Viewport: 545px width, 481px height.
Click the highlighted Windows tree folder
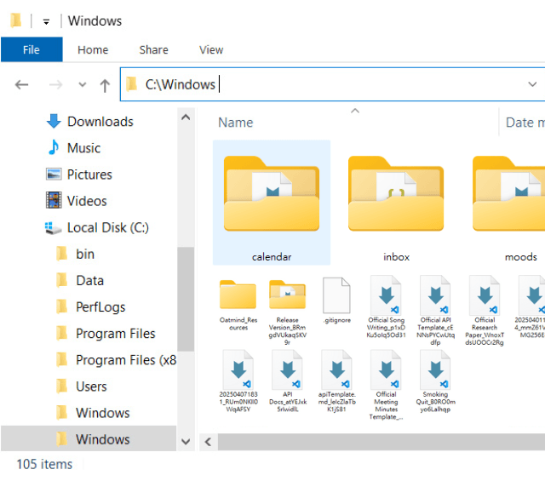coord(89,438)
